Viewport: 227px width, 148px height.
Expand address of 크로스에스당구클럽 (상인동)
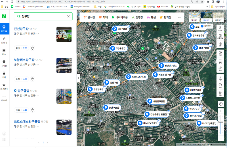38,126
